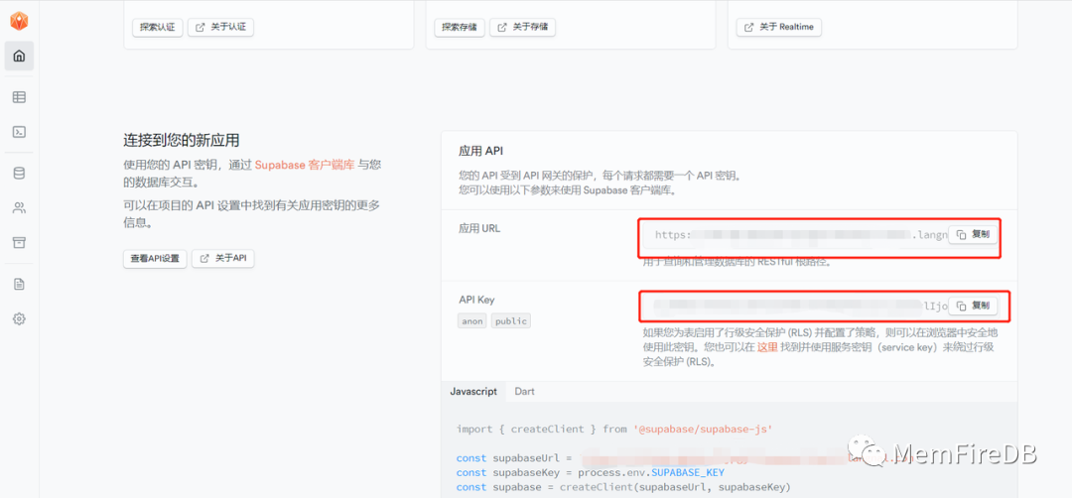Open the Users authentication icon in sidebar
Image resolution: width=1072 pixels, height=498 pixels.
point(19,208)
